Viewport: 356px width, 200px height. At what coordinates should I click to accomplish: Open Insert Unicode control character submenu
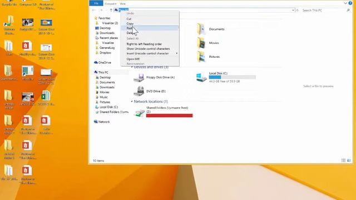pos(150,53)
